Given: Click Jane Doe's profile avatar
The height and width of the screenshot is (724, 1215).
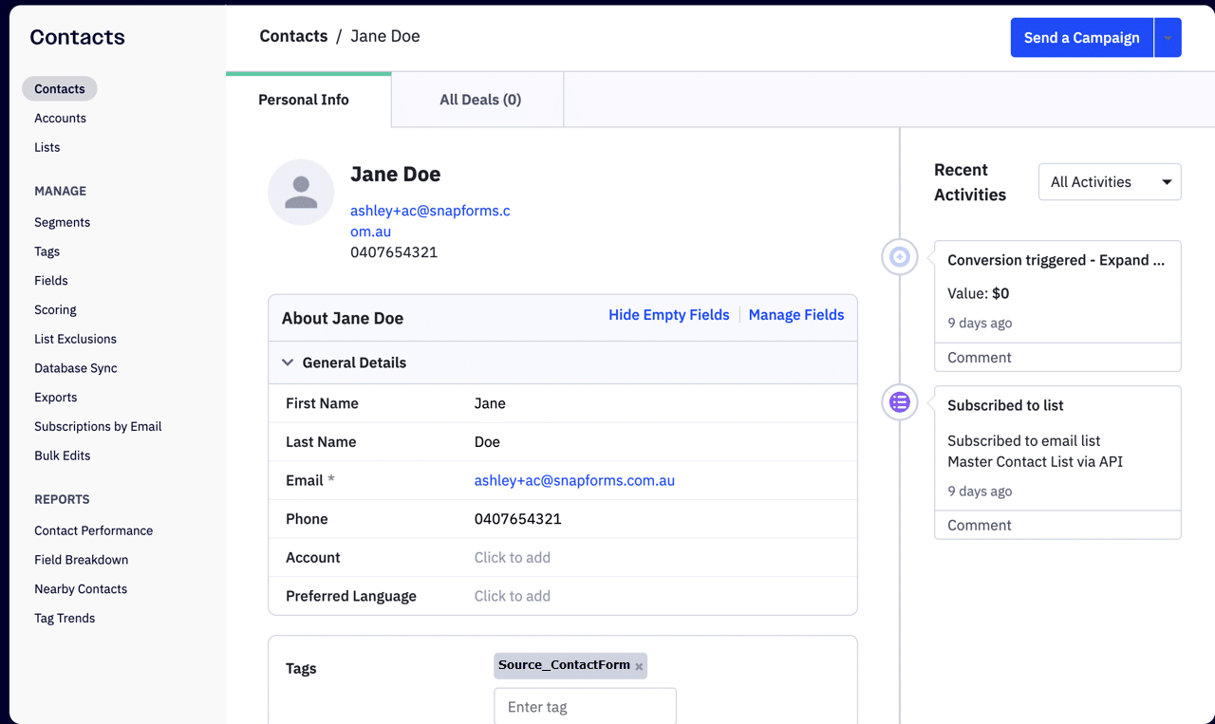Looking at the screenshot, I should [301, 192].
